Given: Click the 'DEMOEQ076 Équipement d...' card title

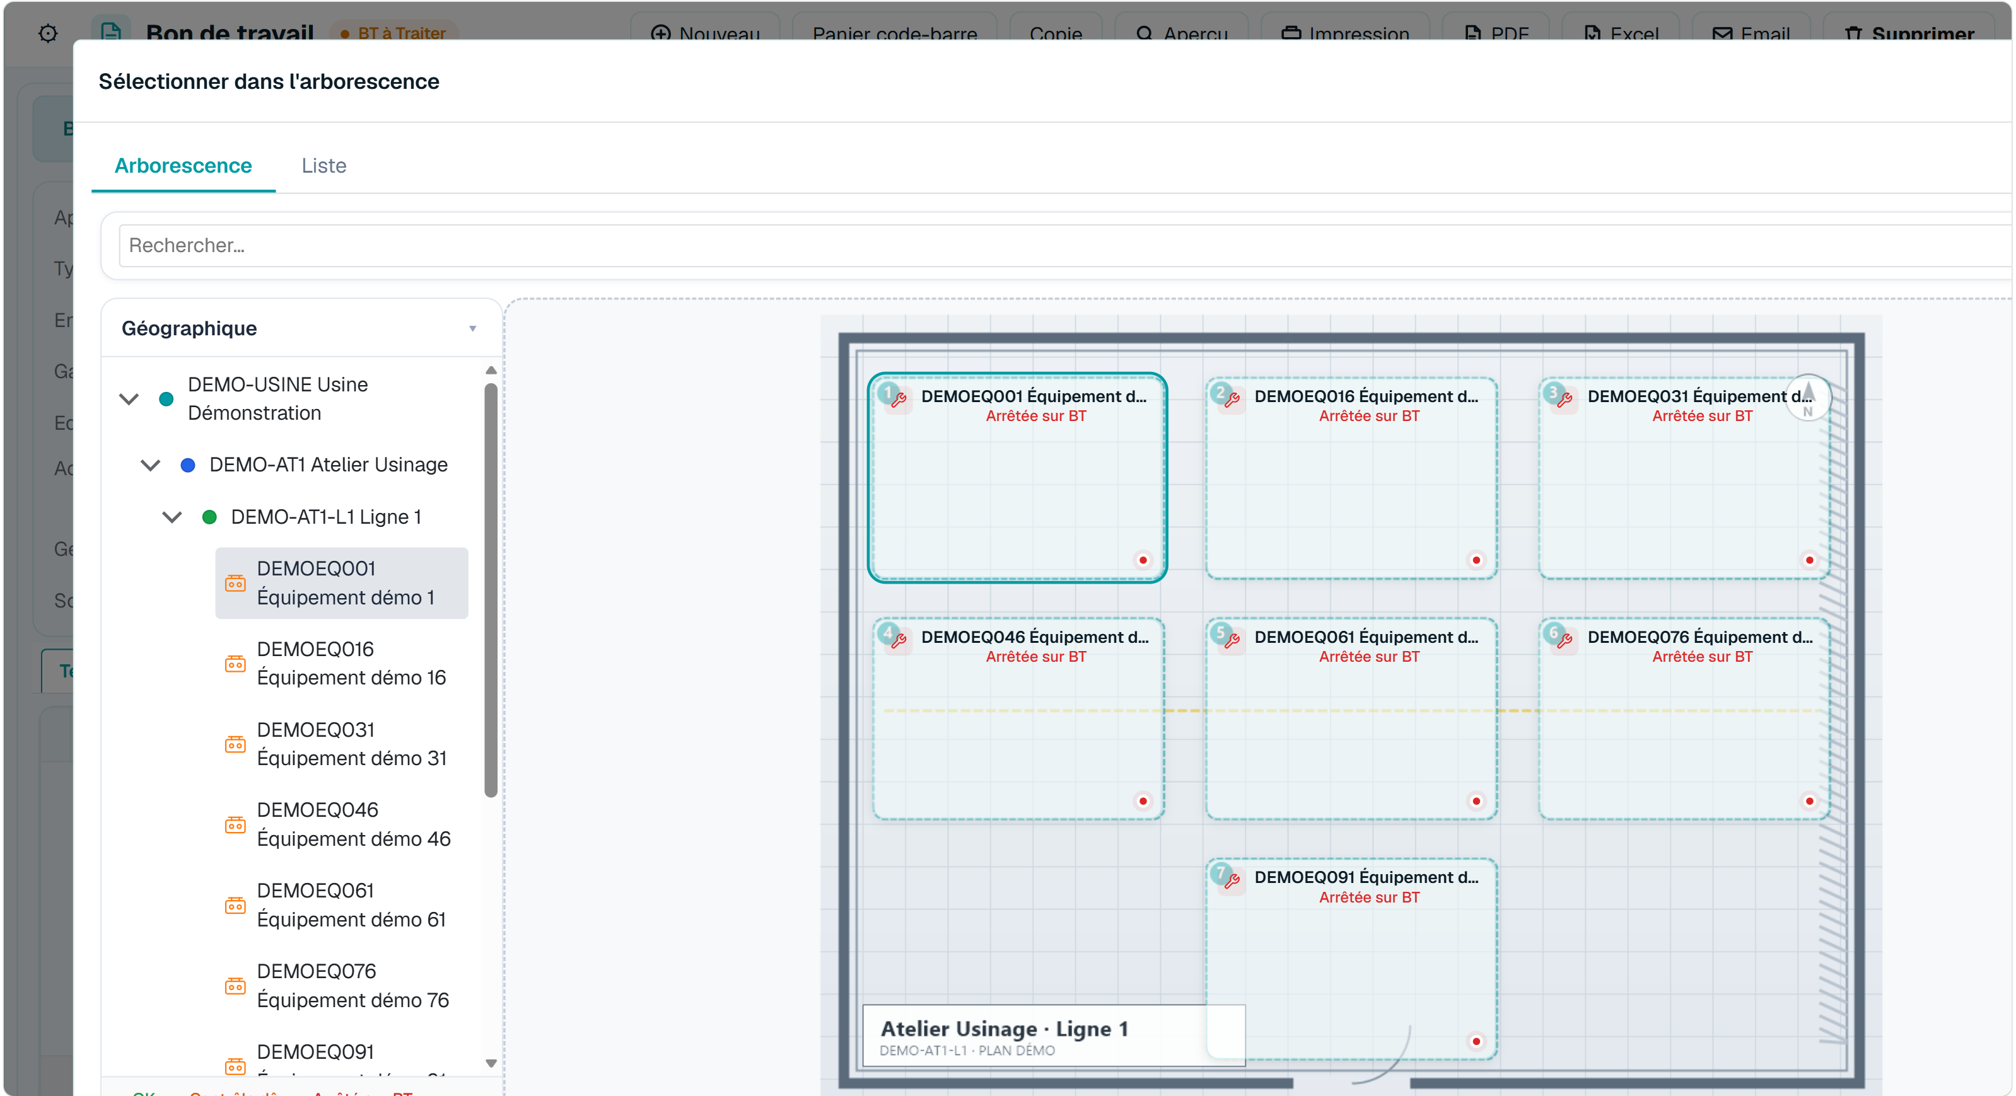Looking at the screenshot, I should click(x=1700, y=637).
